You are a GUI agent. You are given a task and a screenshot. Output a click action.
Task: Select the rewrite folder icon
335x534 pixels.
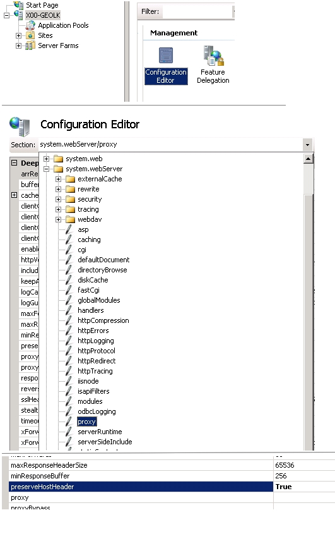(71, 189)
